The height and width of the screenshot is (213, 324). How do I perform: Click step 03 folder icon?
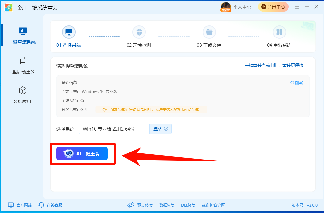[x=209, y=32]
